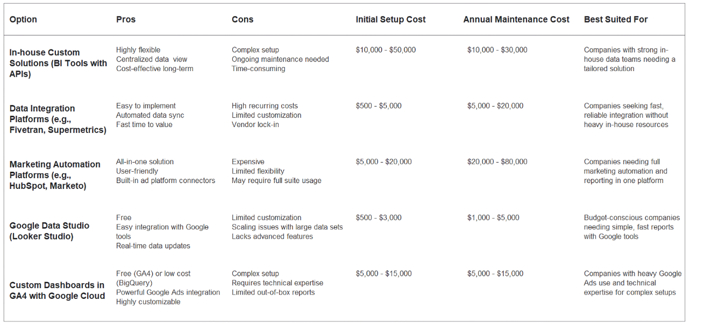Select the "Highly flexible" pro text
The width and height of the screenshot is (726, 323).
click(138, 50)
